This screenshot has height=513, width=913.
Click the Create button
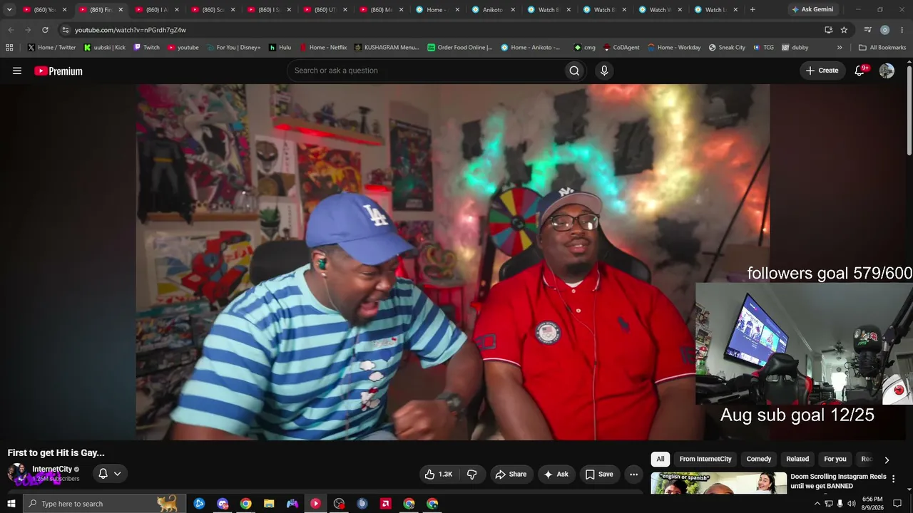click(x=822, y=71)
